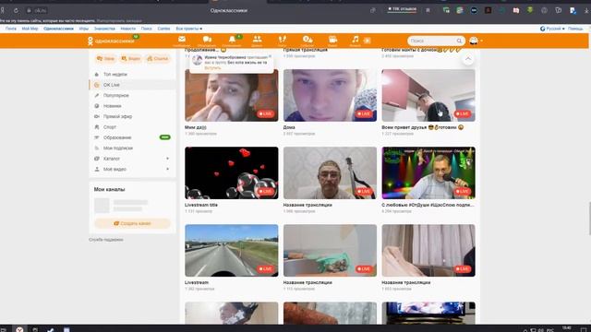The height and width of the screenshot is (332, 591).
Task: Open Messages envelope icon in orange toolbar
Action: (182, 40)
